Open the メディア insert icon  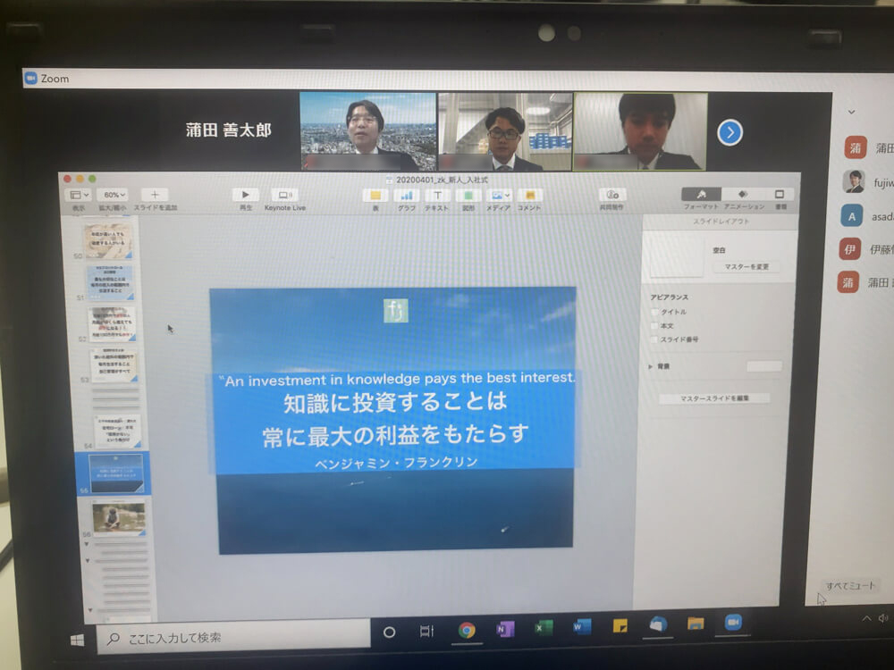pos(498,195)
